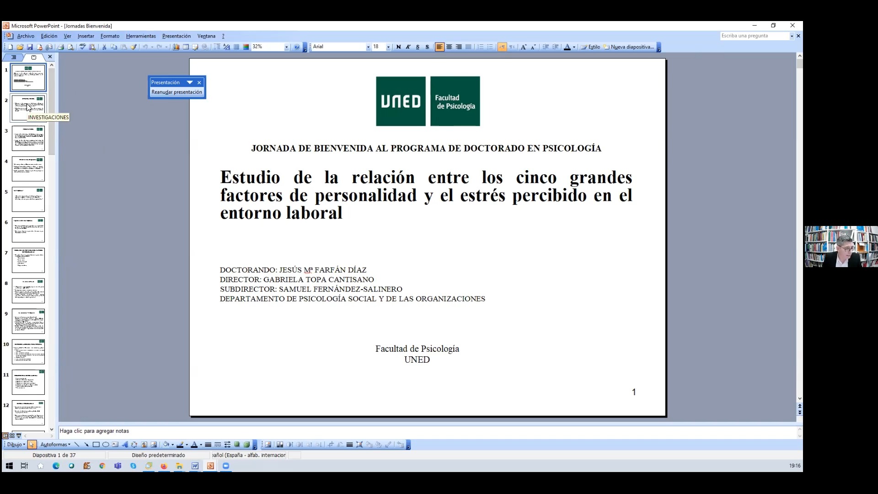Open the Archivo menu
This screenshot has height=494, width=878.
[26, 36]
